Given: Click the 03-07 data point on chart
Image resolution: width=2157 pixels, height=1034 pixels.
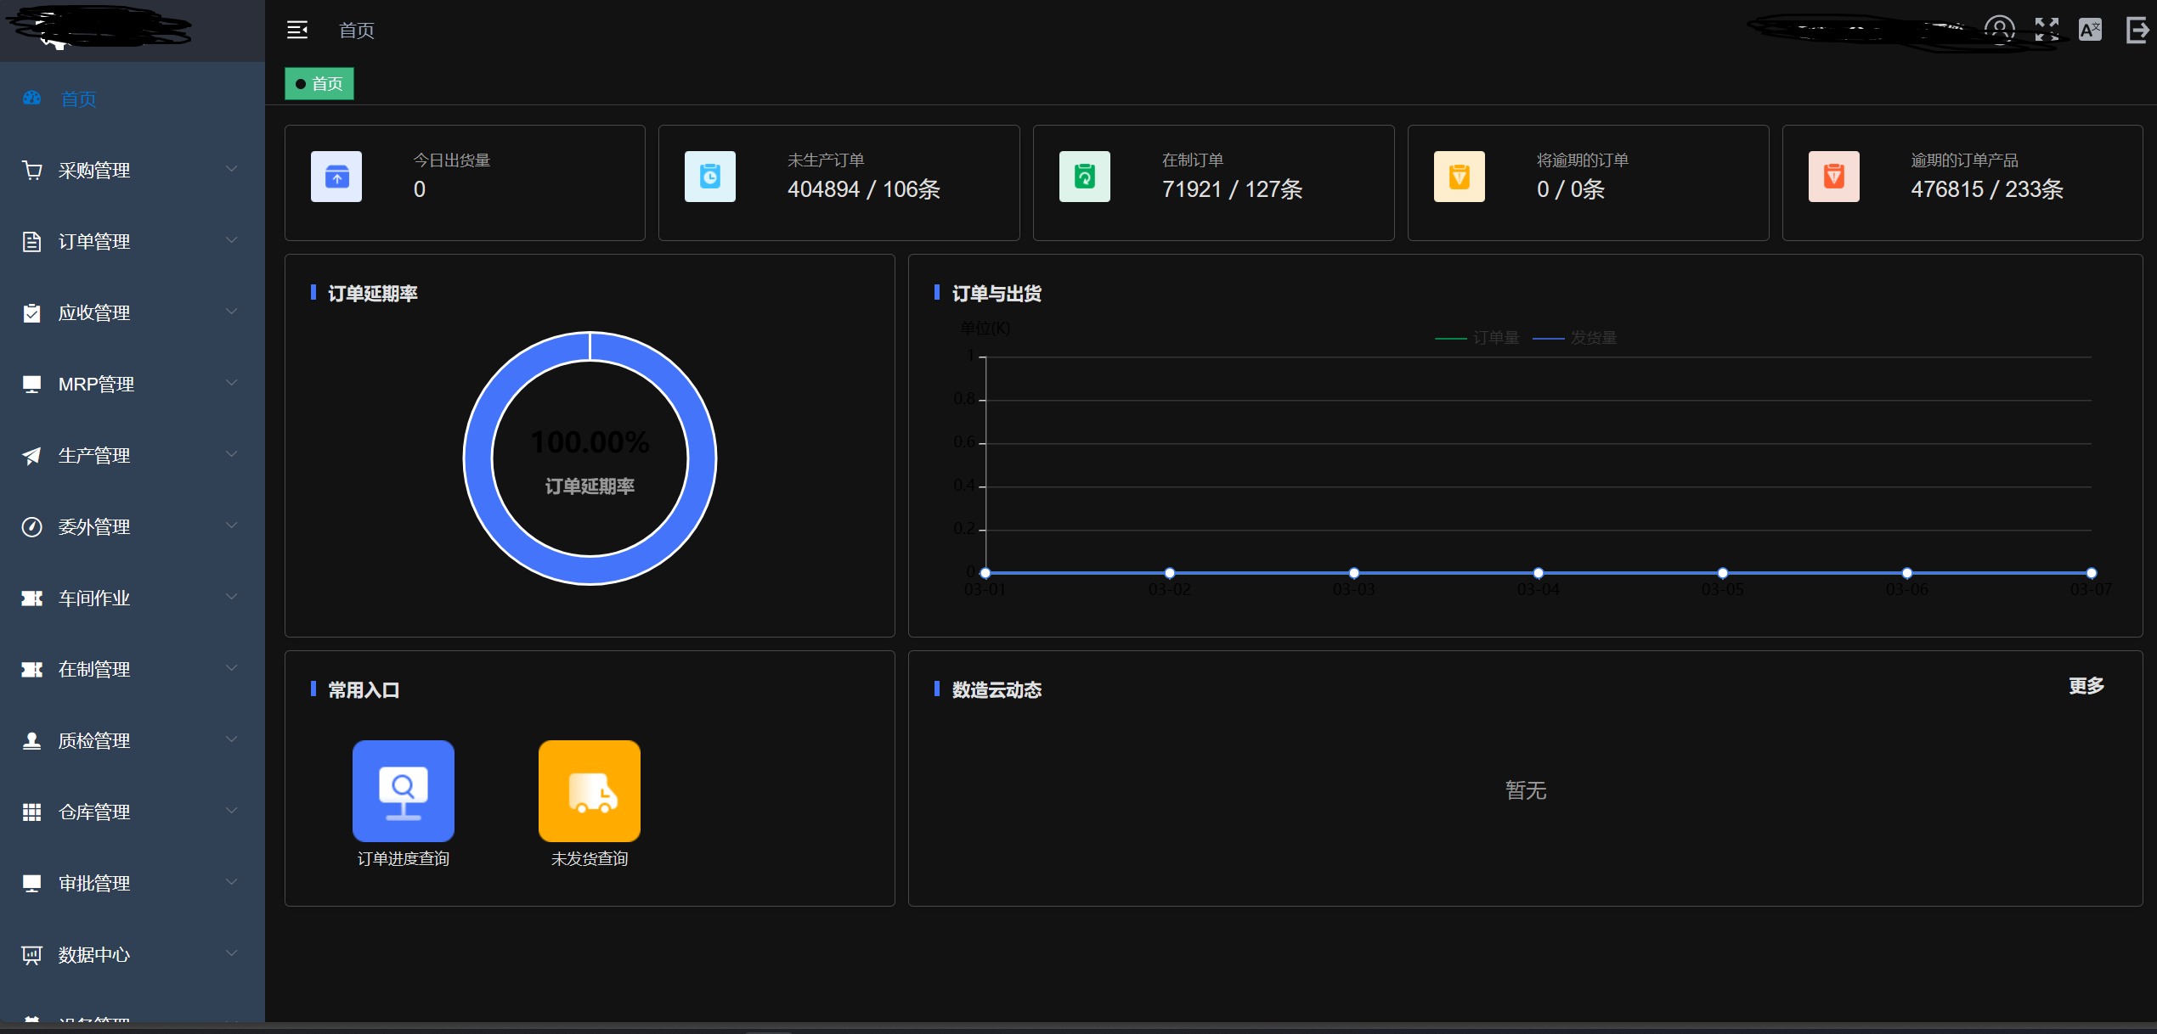Looking at the screenshot, I should pos(2092,573).
